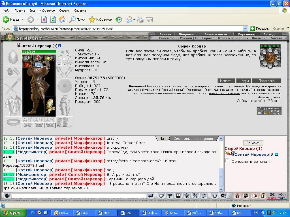The height and width of the screenshot is (217, 290).
Task: Open the пуск Start button
Action: click(13, 213)
